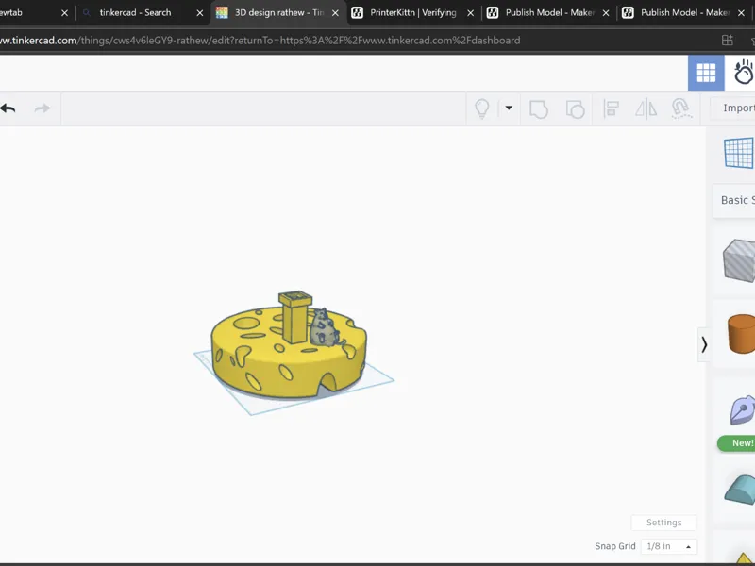Ungroup the selected shapes
This screenshot has height=566, width=755.
[x=575, y=108]
